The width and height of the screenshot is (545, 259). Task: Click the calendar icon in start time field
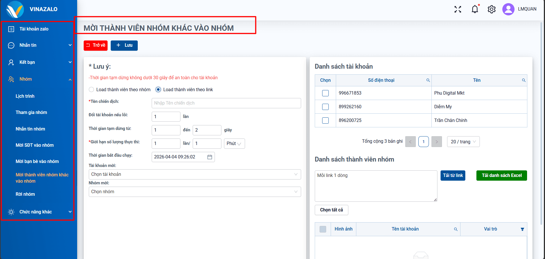pyautogui.click(x=210, y=157)
